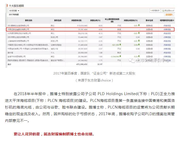The image size is (181, 142).
Task: Click 个人 shareholder type cell
Action: pos(53,53)
